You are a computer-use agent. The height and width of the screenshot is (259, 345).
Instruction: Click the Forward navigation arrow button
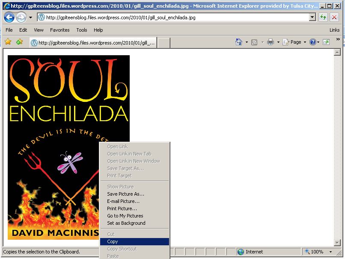[x=21, y=18]
